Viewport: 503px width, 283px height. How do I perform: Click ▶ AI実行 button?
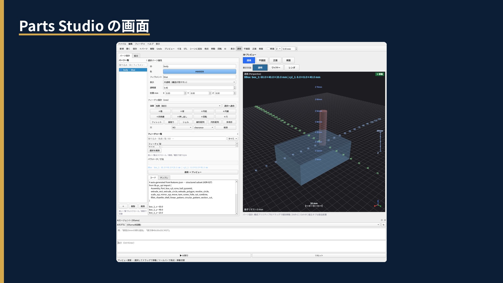pyautogui.click(x=184, y=255)
